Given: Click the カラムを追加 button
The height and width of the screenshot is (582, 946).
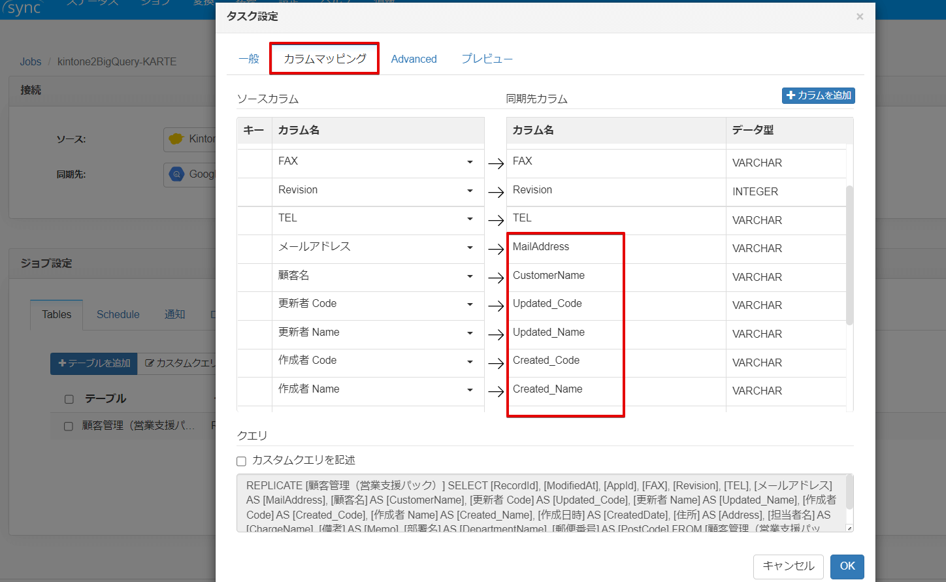Looking at the screenshot, I should [x=819, y=95].
